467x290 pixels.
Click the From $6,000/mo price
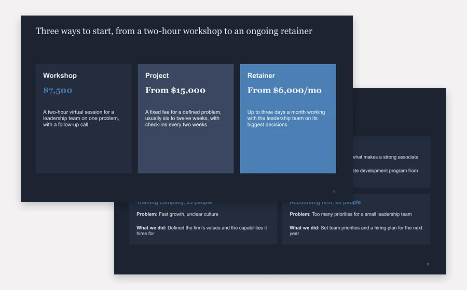pyautogui.click(x=284, y=90)
